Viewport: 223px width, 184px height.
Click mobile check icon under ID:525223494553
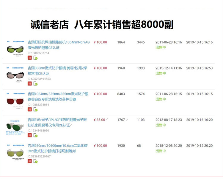pos(35,84)
